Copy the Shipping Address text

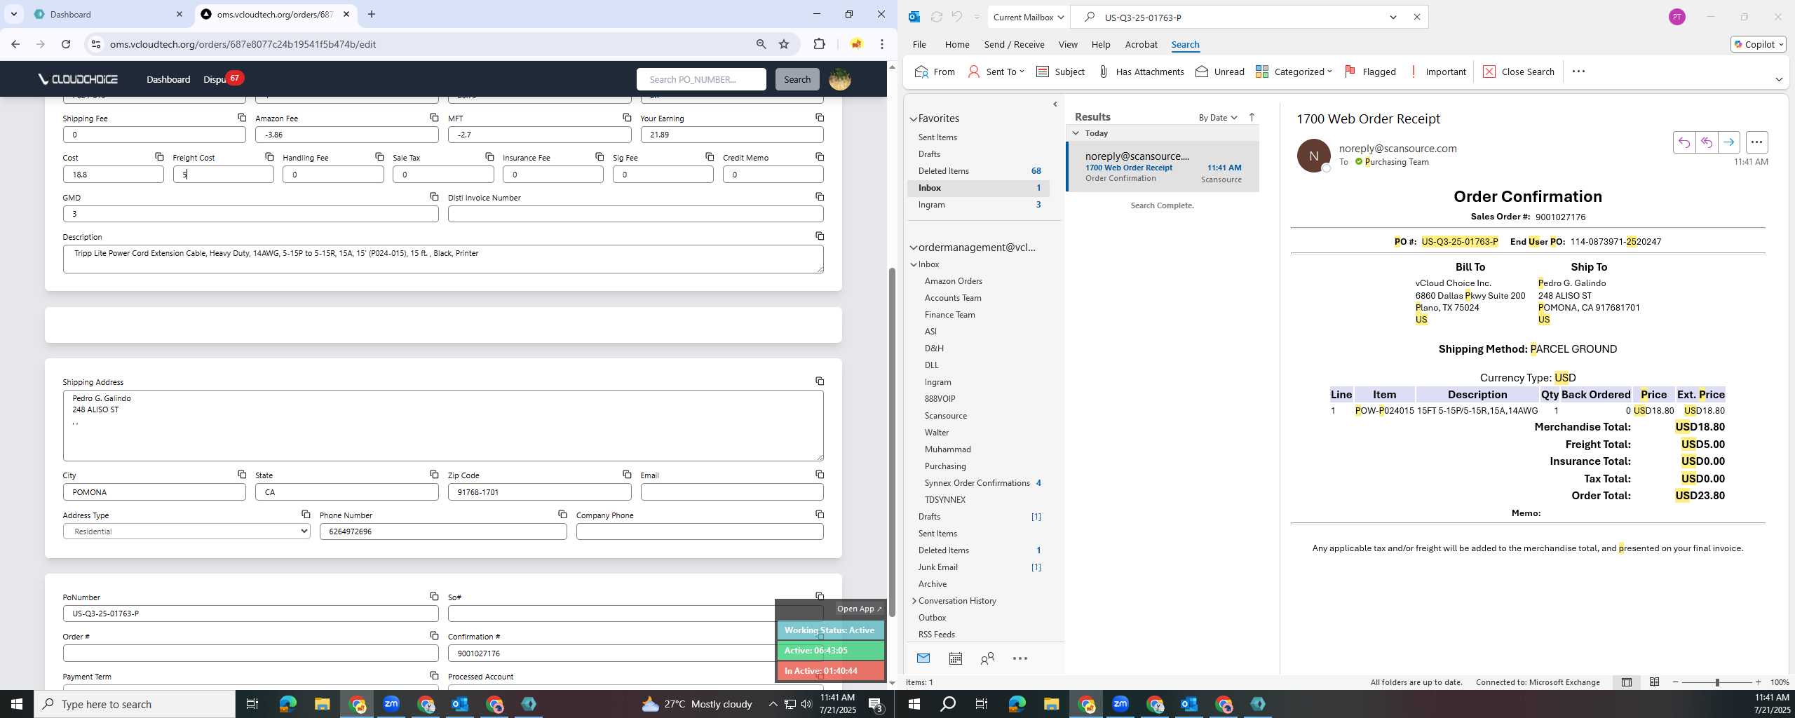820,381
